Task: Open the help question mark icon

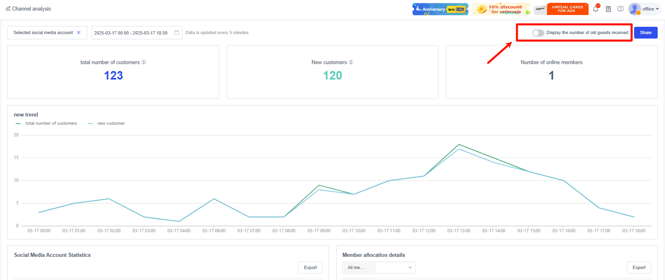Action: coord(620,9)
